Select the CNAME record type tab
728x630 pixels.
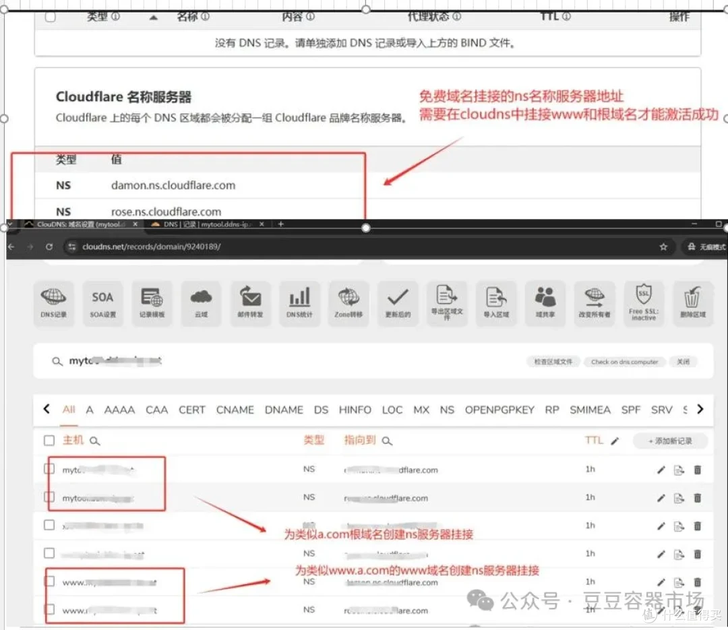tap(235, 410)
